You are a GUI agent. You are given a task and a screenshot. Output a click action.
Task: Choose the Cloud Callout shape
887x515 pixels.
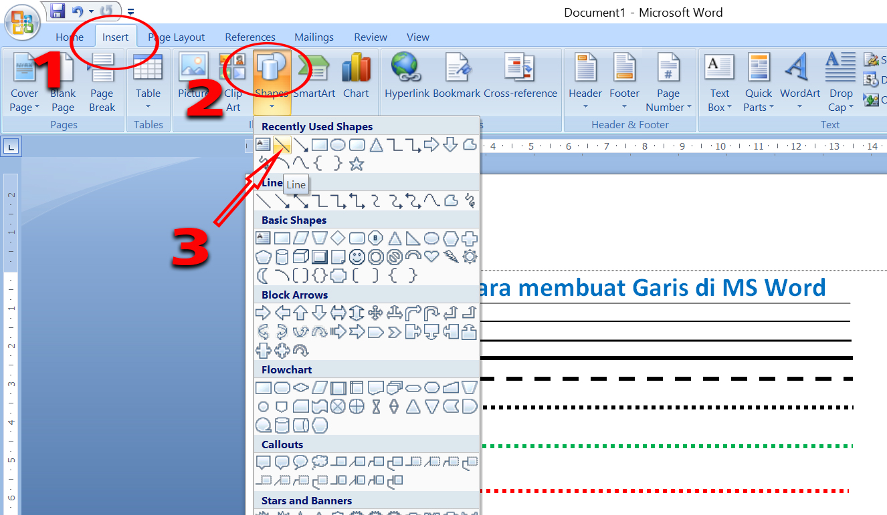click(320, 462)
